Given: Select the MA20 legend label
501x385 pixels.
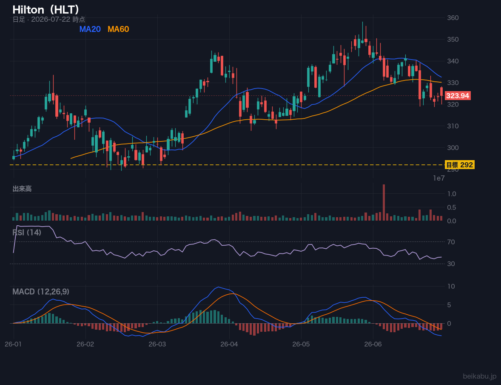Looking at the screenshot, I should 90,29.
